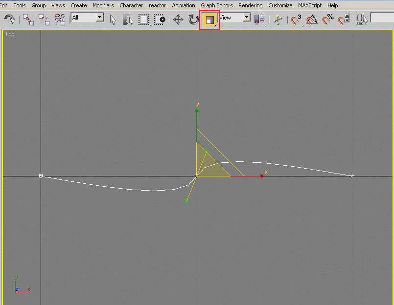The image size is (394, 305).
Task: Select the Select and Link tool
Action: (28, 20)
